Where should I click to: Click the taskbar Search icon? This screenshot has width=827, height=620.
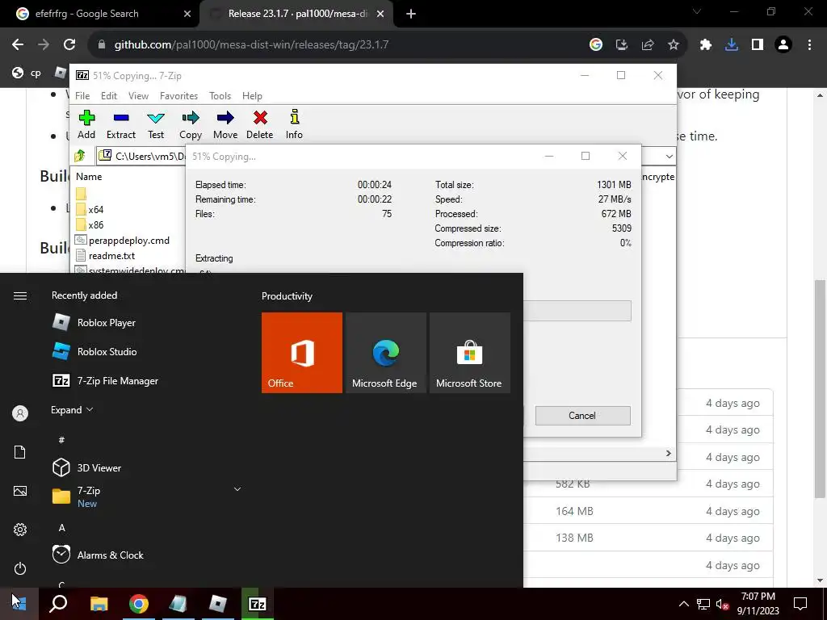click(x=58, y=604)
